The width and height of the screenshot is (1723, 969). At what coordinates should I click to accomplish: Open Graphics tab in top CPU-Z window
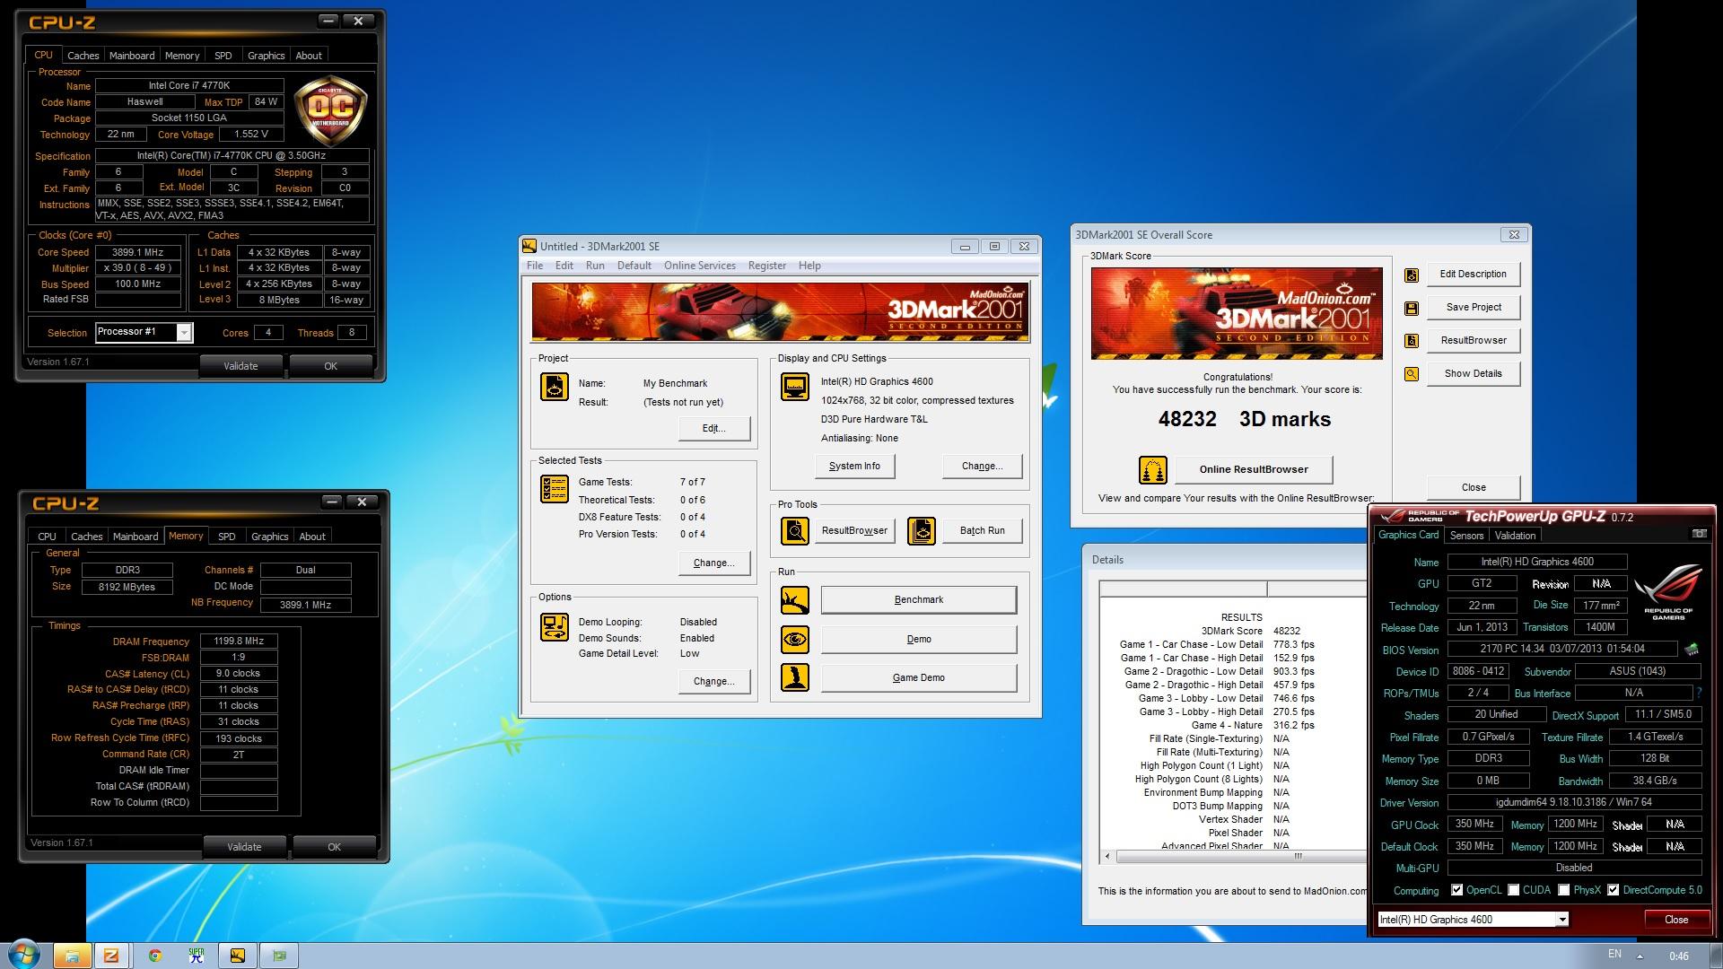click(x=267, y=56)
